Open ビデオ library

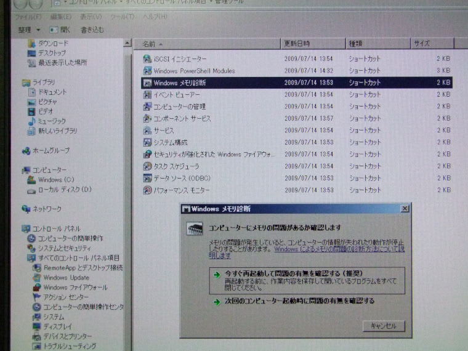pyautogui.click(x=40, y=111)
